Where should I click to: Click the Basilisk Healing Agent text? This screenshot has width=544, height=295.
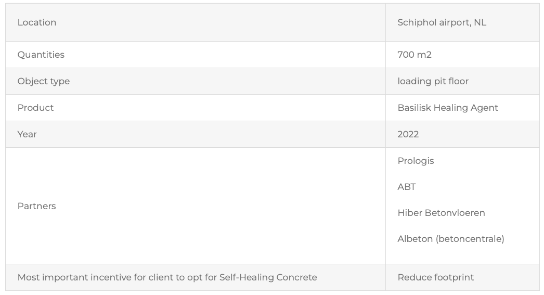coord(448,108)
